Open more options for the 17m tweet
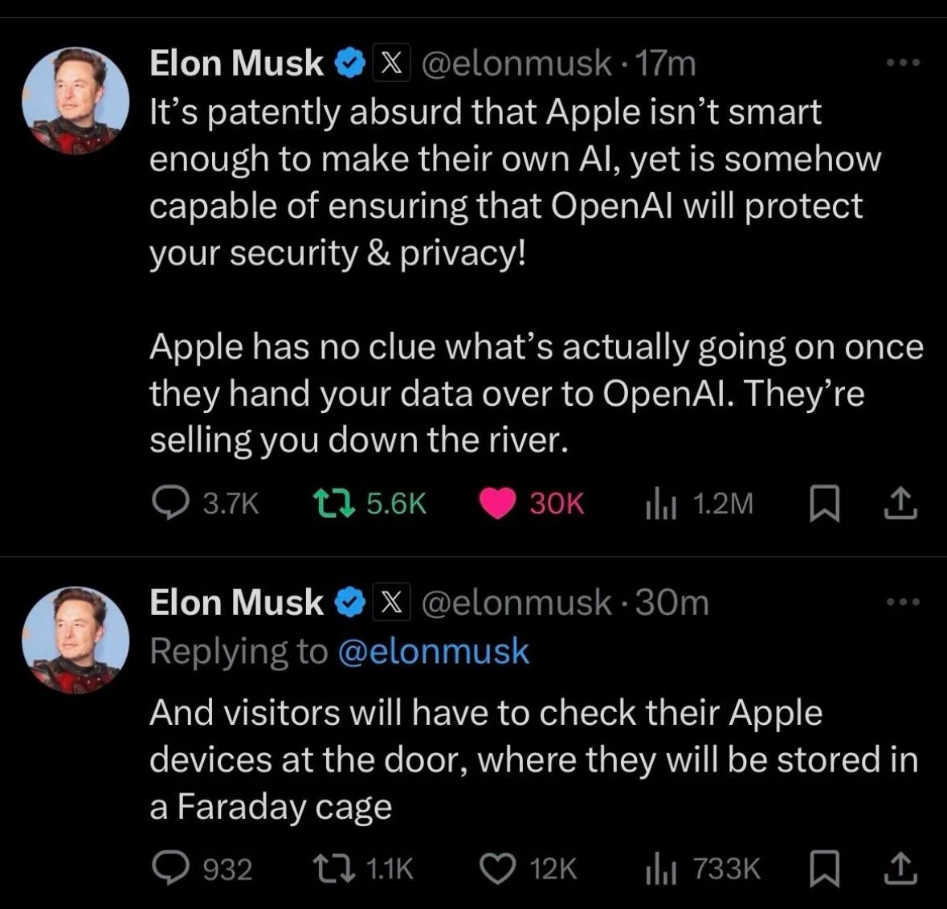The width and height of the screenshot is (947, 909). (902, 62)
